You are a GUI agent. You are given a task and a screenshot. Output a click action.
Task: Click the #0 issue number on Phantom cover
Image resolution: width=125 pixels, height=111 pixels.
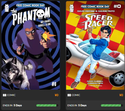tap(54, 84)
